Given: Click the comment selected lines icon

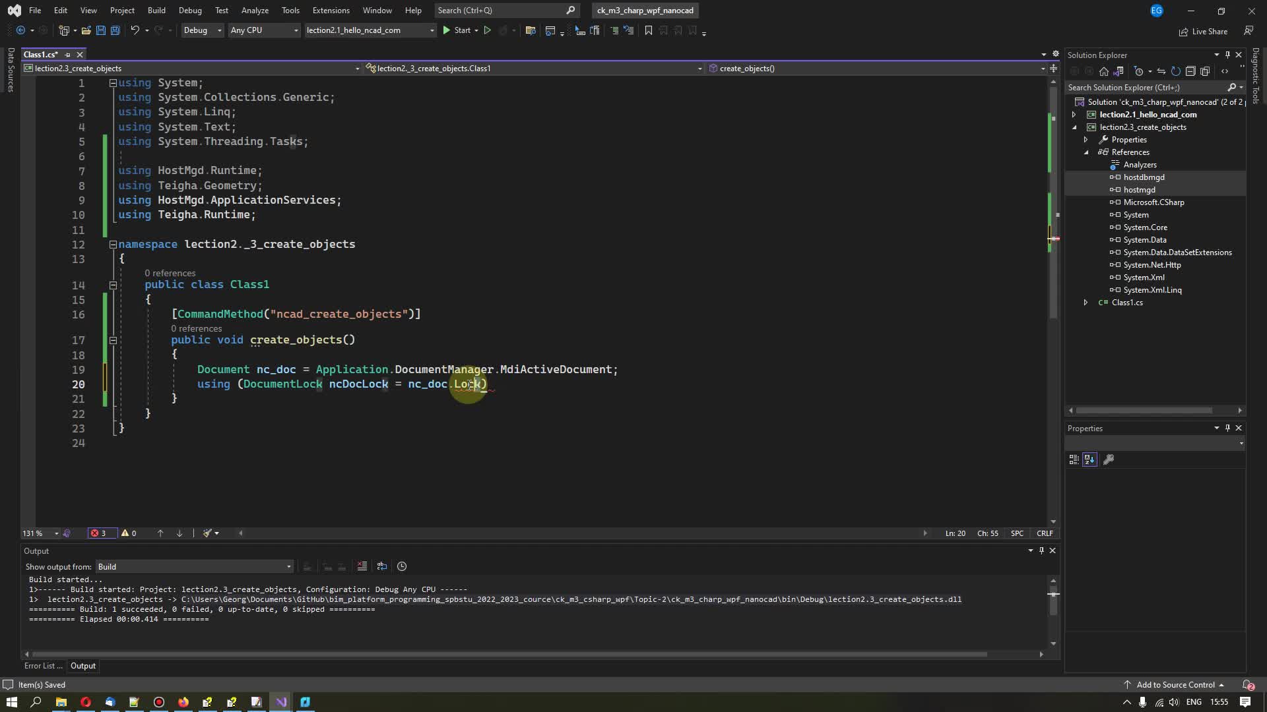Looking at the screenshot, I should pos(614,30).
